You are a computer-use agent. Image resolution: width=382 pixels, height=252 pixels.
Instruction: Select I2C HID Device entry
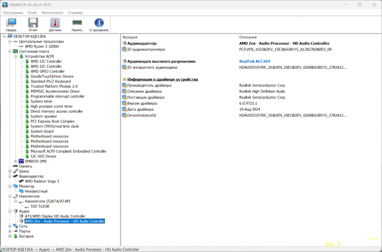coord(43,157)
